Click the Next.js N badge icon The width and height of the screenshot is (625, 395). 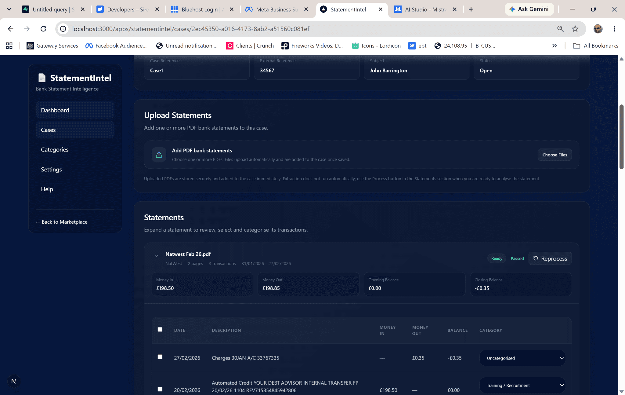click(x=13, y=381)
